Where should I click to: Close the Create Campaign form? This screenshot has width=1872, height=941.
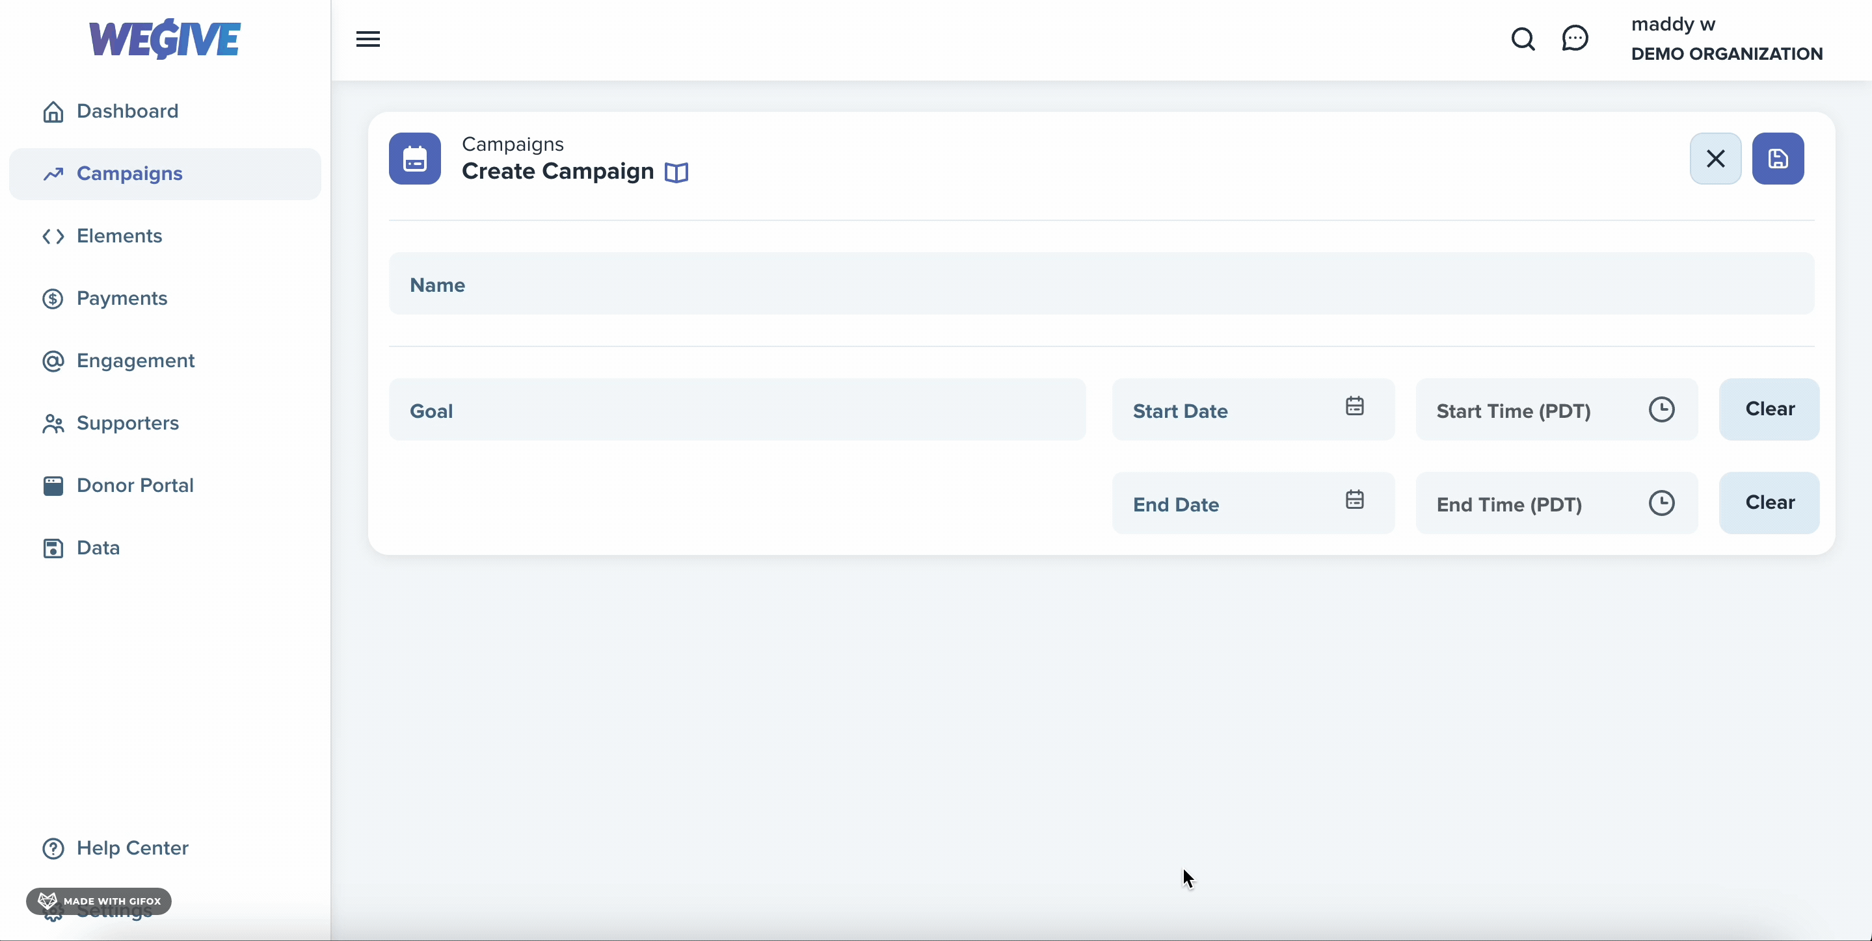pos(1715,159)
